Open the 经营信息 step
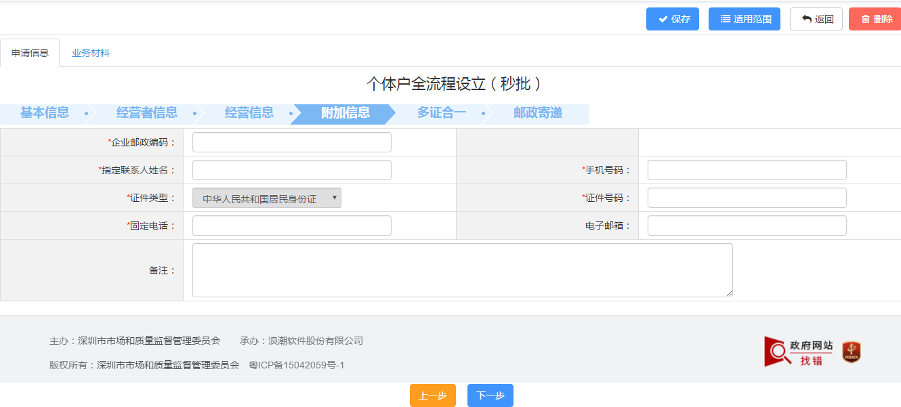 (249, 113)
